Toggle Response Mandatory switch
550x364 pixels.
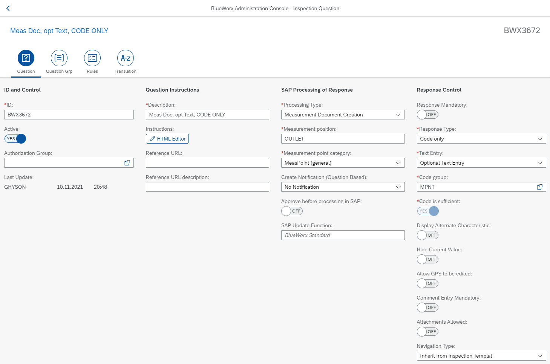tap(427, 115)
